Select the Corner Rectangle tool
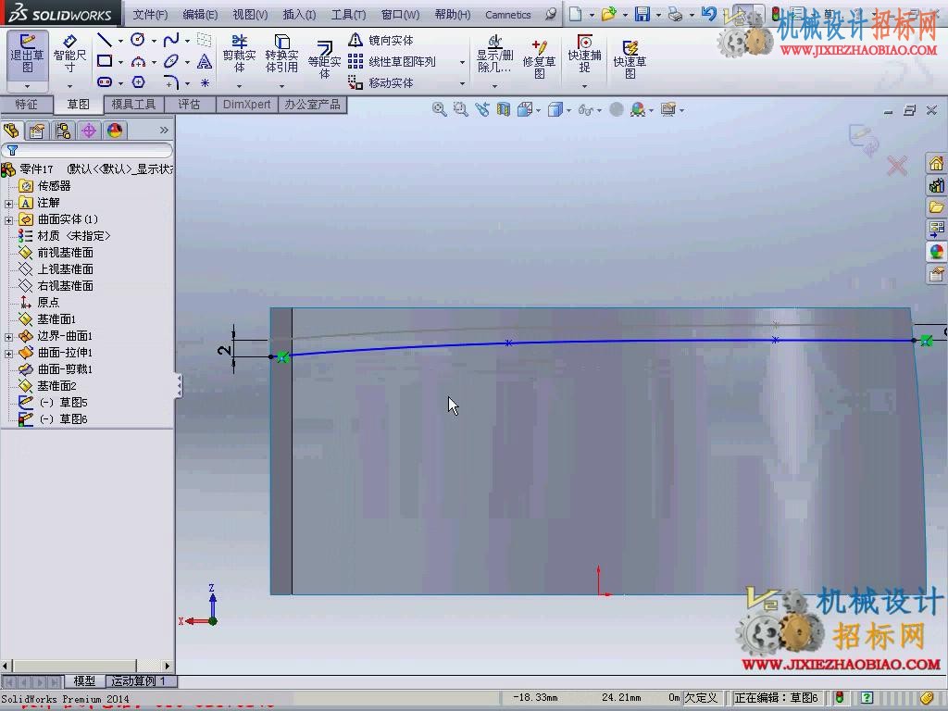This screenshot has height=711, width=948. (105, 61)
